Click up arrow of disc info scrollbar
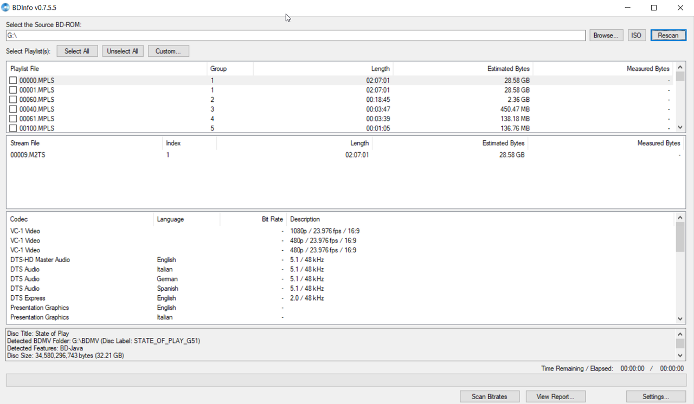The width and height of the screenshot is (694, 404). (x=680, y=334)
